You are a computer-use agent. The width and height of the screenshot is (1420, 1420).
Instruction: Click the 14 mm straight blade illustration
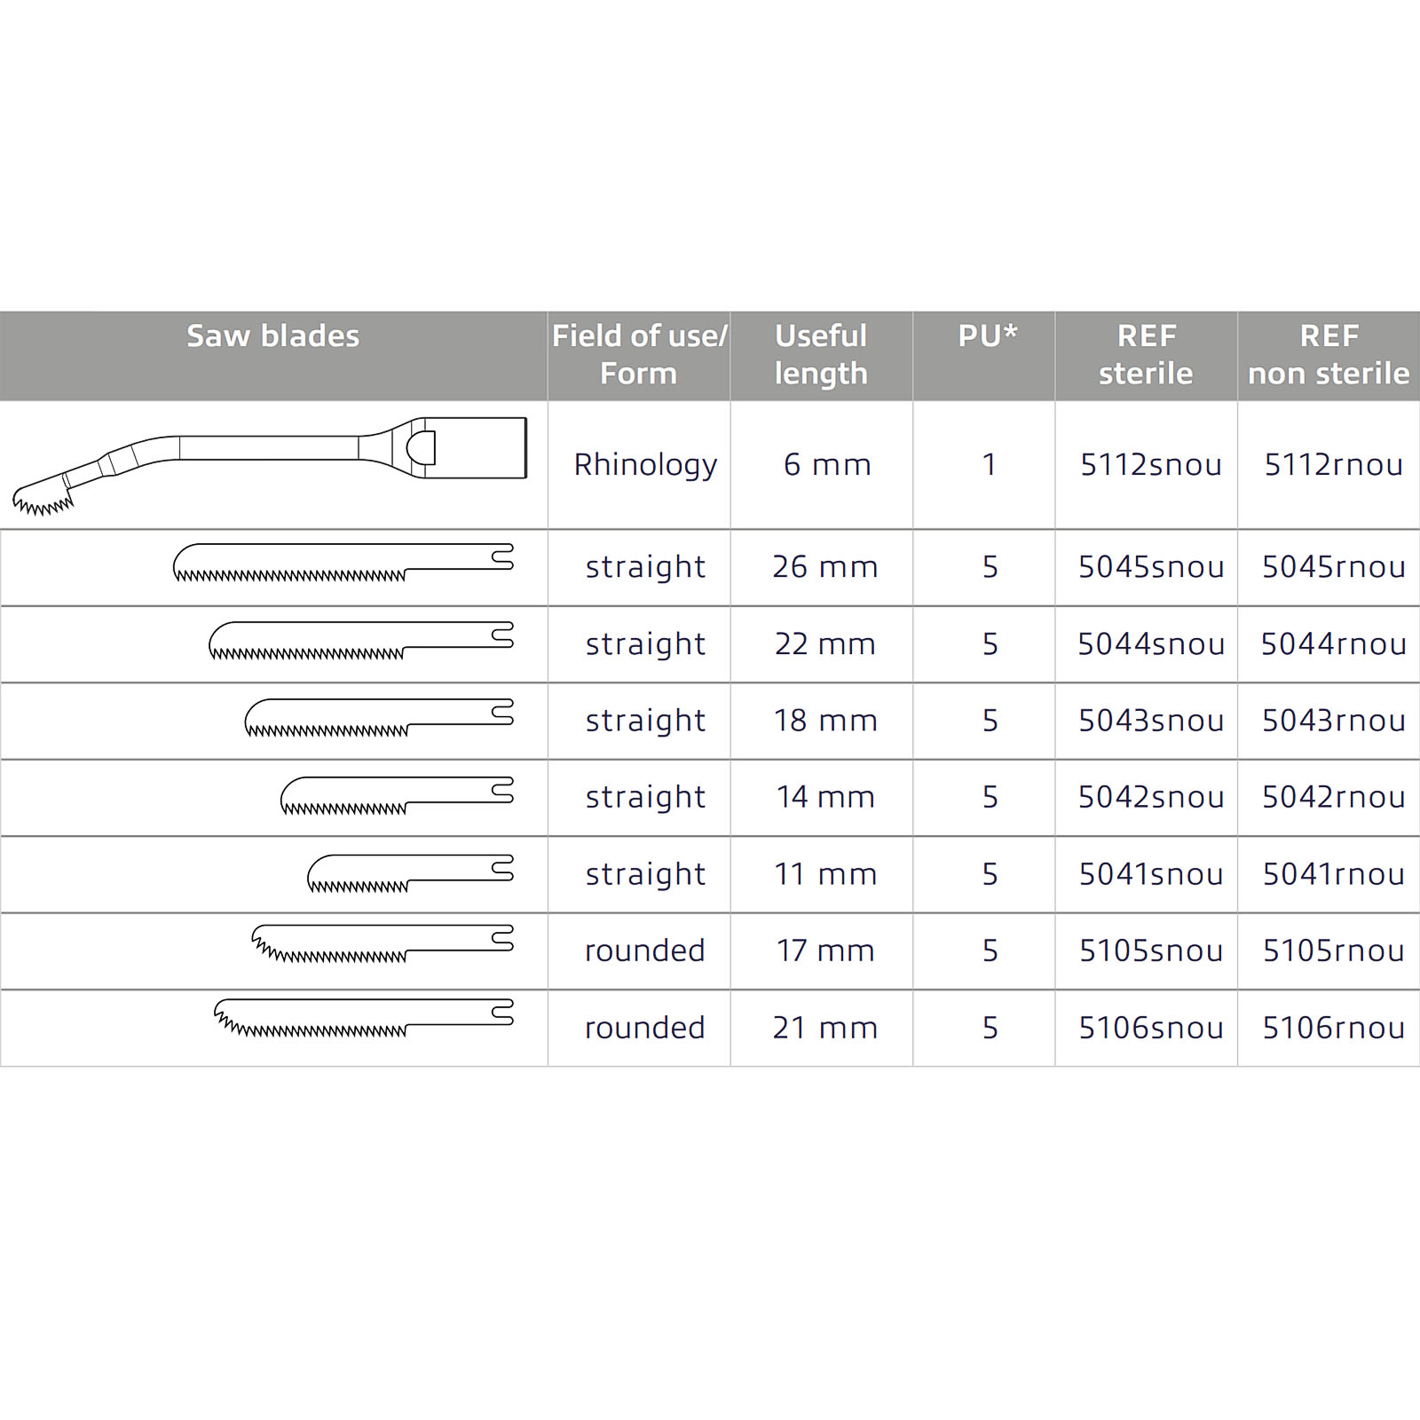coord(397,795)
